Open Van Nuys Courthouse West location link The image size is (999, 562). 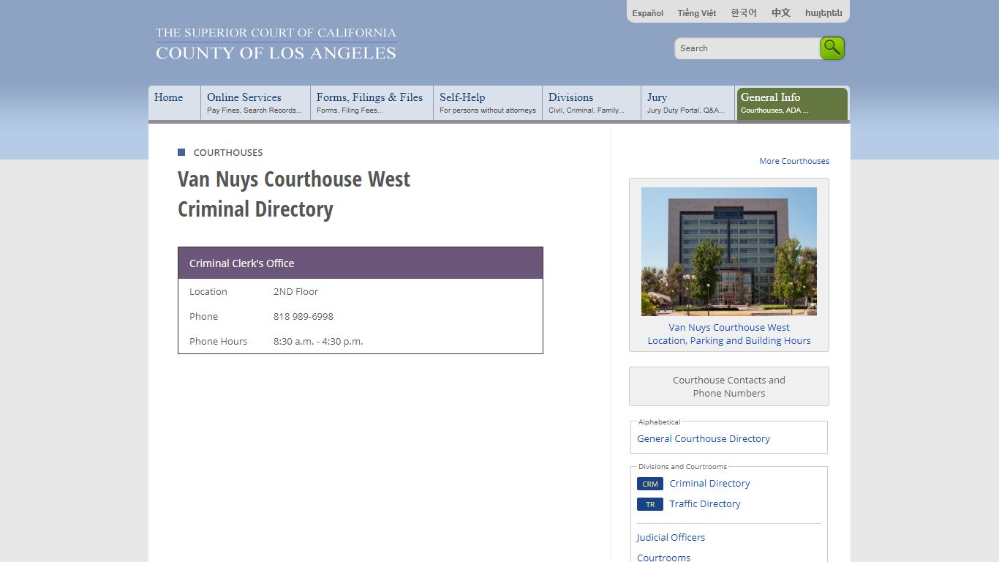[x=729, y=334]
